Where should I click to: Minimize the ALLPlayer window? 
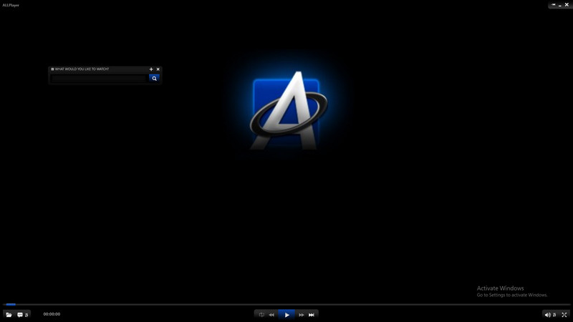click(x=560, y=5)
